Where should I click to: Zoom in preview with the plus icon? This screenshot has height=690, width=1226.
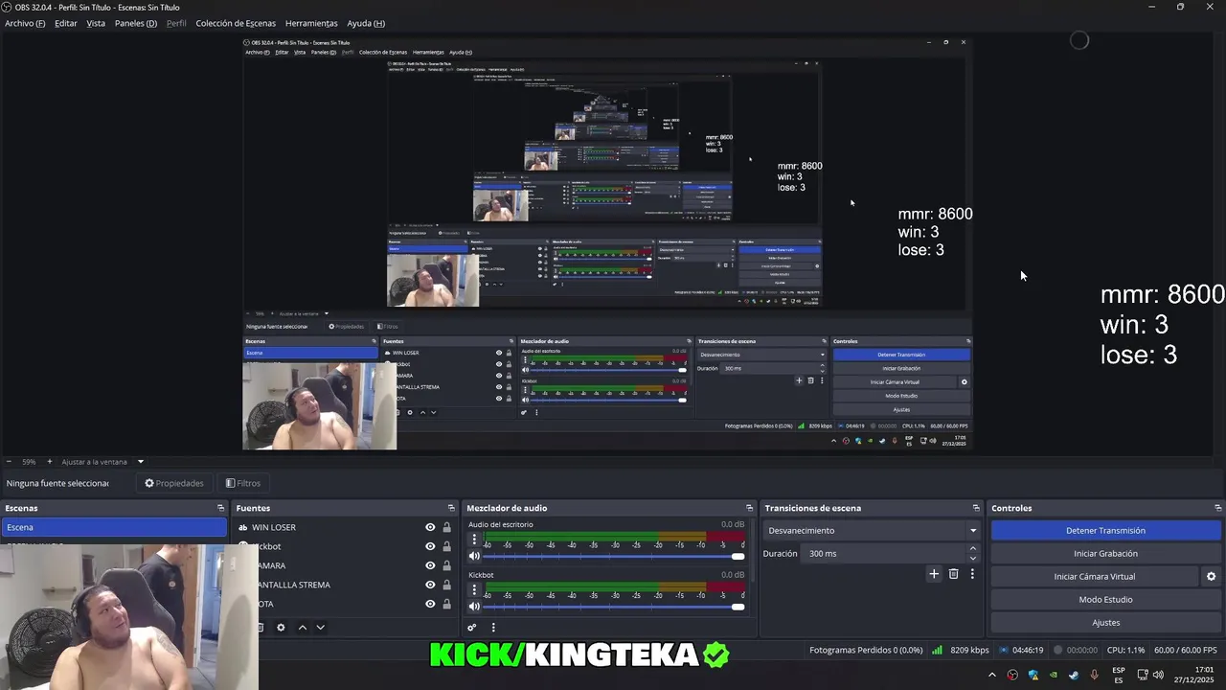tap(49, 462)
